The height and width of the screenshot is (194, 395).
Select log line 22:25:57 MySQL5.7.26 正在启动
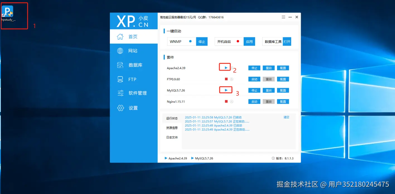(x=217, y=121)
